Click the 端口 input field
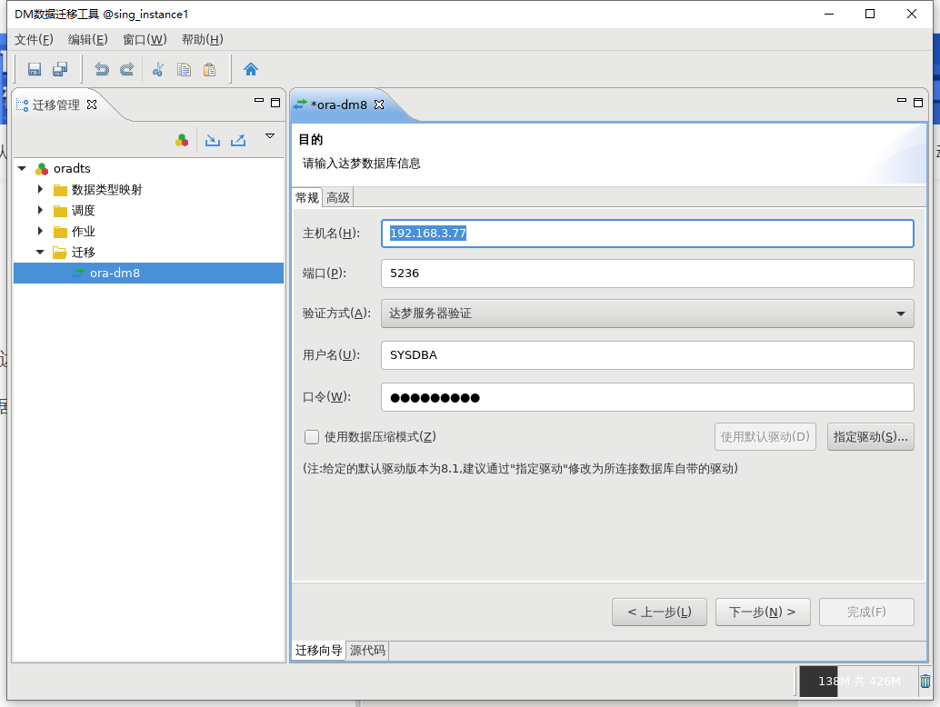940x707 pixels. pyautogui.click(x=647, y=274)
